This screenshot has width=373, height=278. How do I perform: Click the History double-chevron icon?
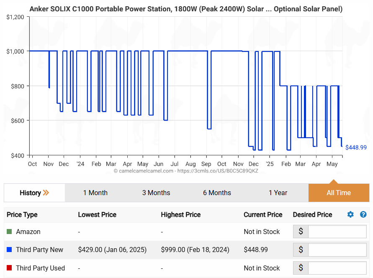[46, 193]
